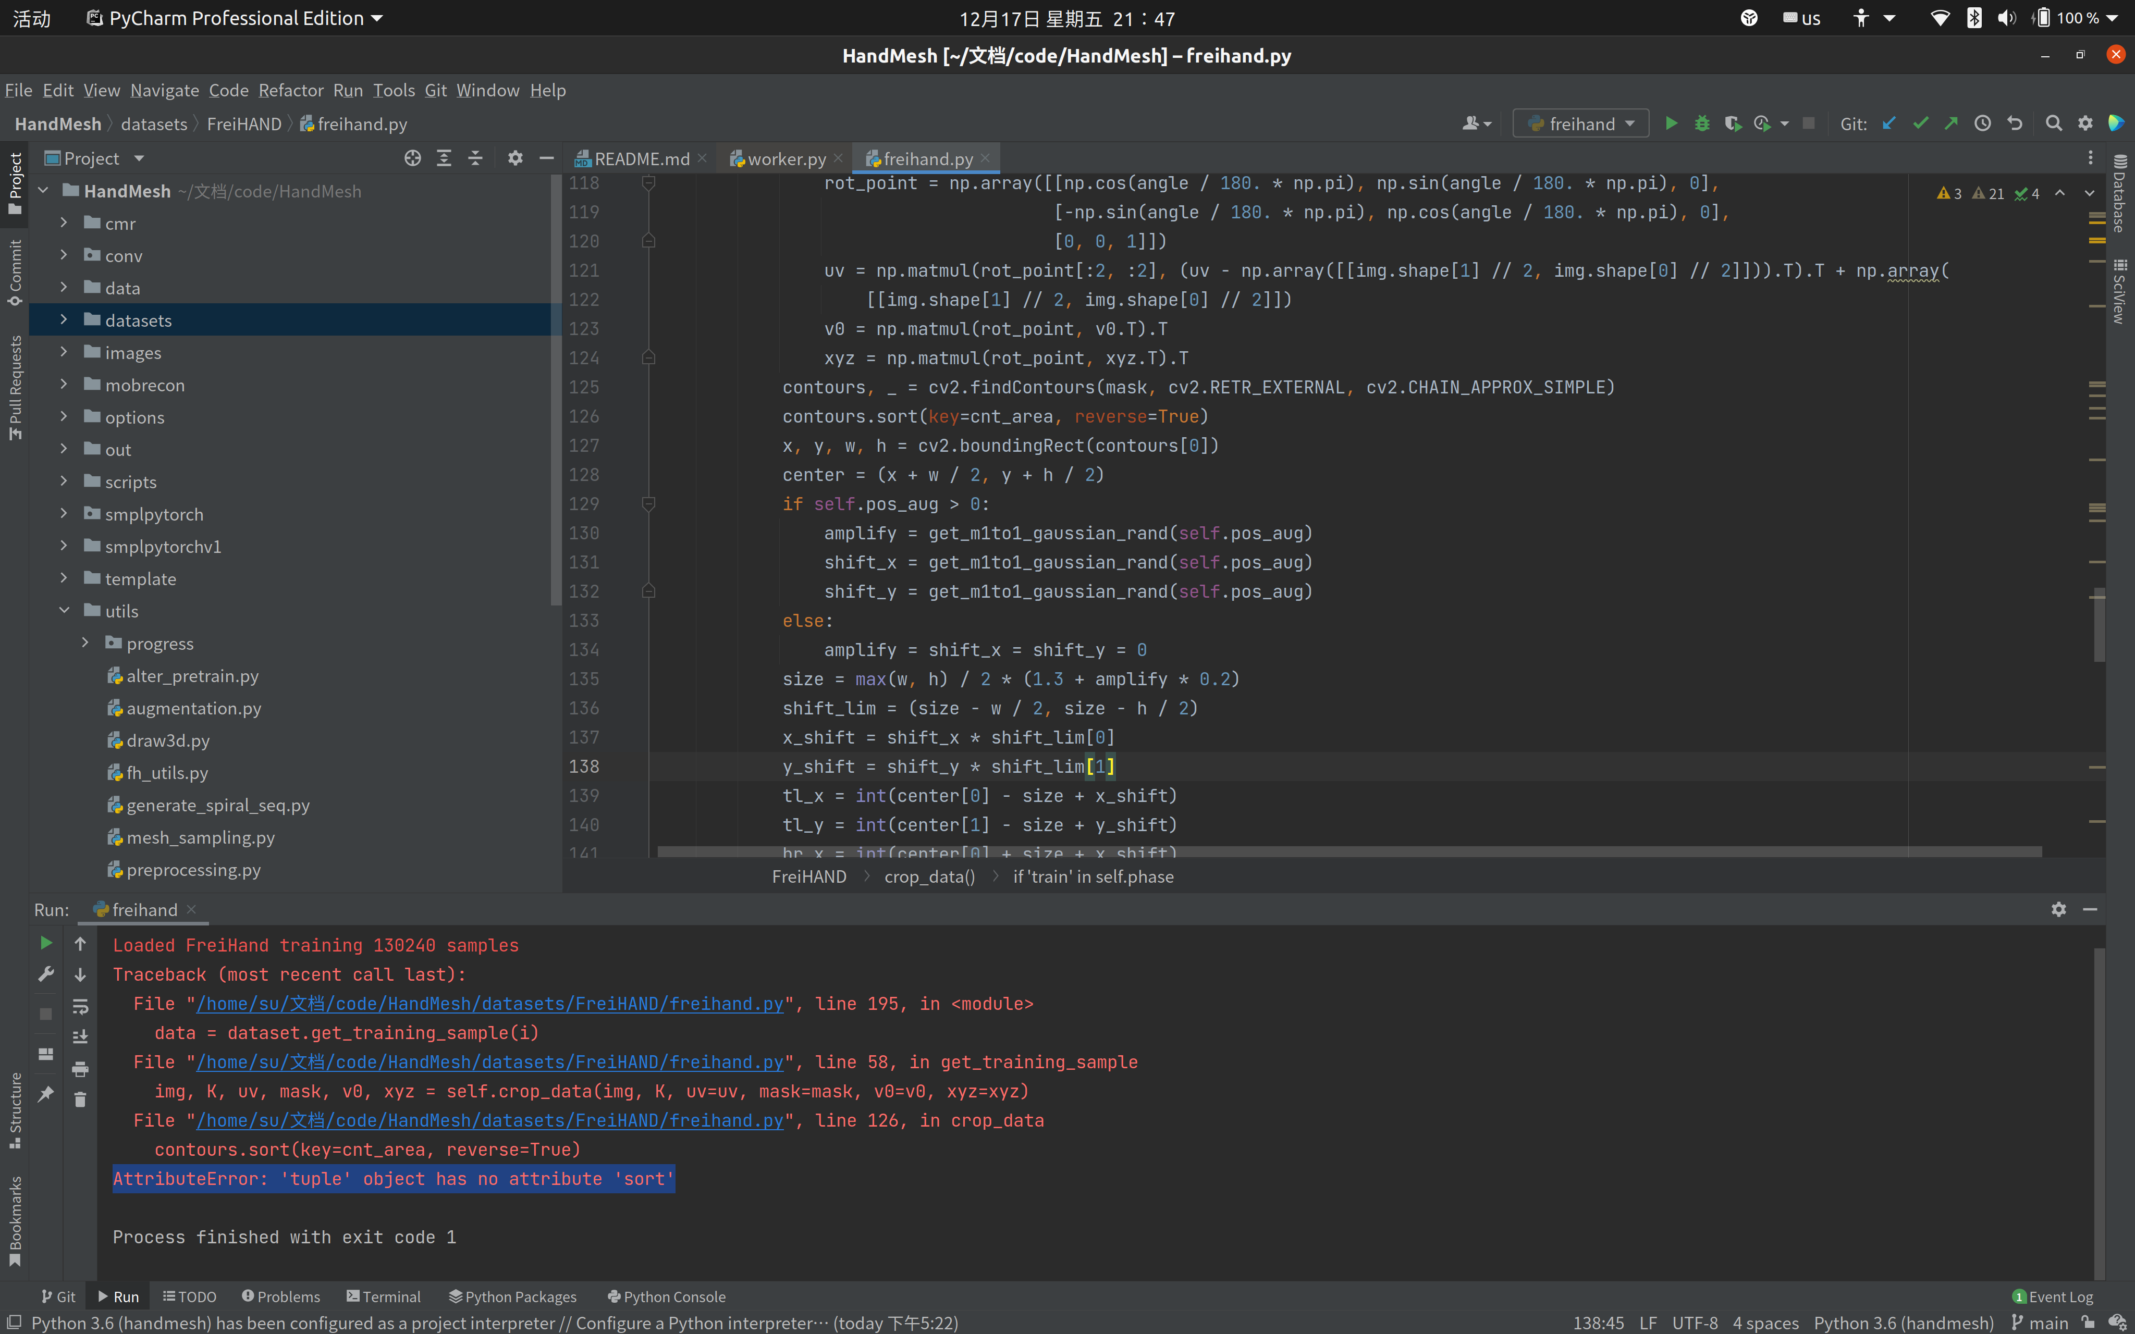This screenshot has height=1334, width=2135.
Task: Click main git branch in status bar
Action: point(2039,1323)
